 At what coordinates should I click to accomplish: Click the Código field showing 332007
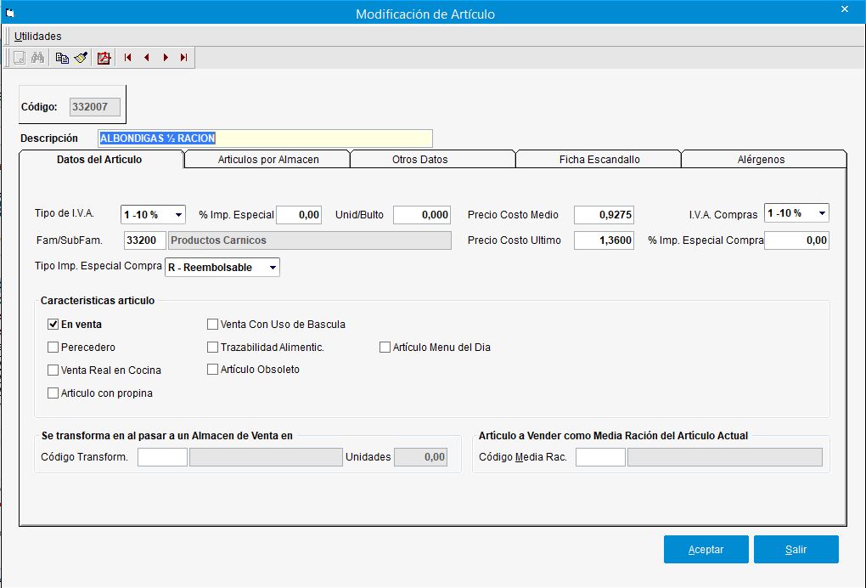point(95,107)
